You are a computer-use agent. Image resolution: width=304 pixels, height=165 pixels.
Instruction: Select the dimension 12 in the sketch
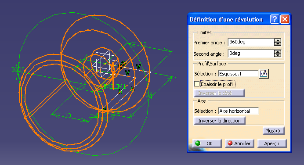coord(143,44)
